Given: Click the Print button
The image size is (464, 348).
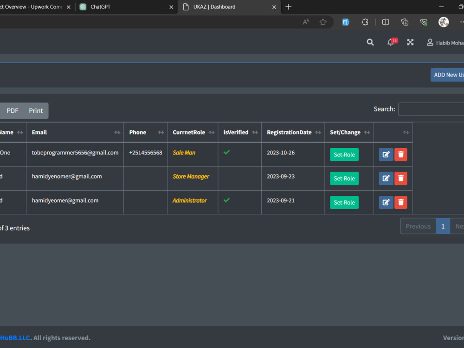Looking at the screenshot, I should point(36,111).
